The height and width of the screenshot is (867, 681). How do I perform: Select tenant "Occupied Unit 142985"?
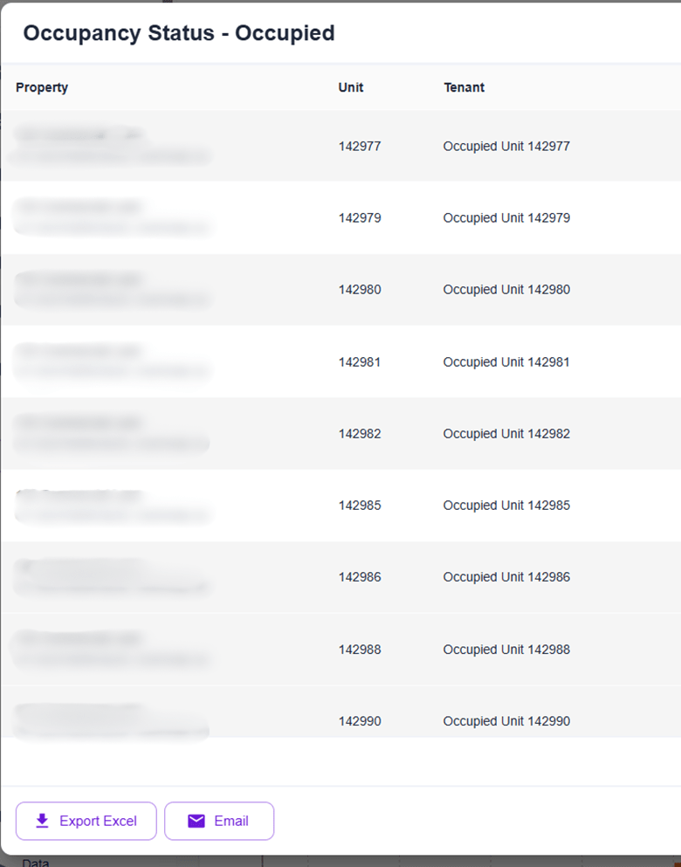click(x=506, y=506)
